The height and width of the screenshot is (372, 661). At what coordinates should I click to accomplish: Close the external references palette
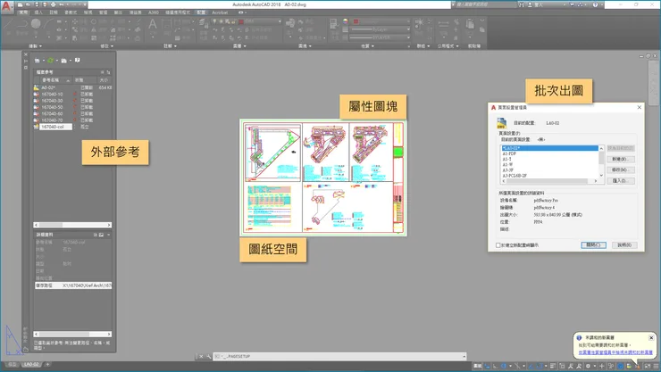(27, 55)
